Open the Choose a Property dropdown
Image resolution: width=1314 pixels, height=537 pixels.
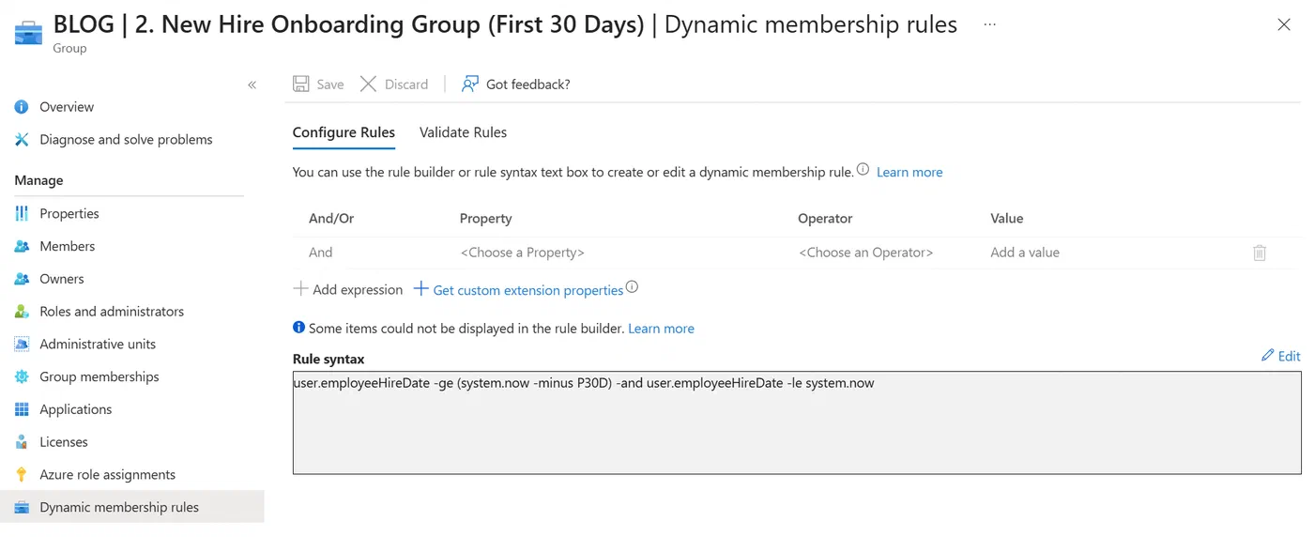[x=522, y=253]
